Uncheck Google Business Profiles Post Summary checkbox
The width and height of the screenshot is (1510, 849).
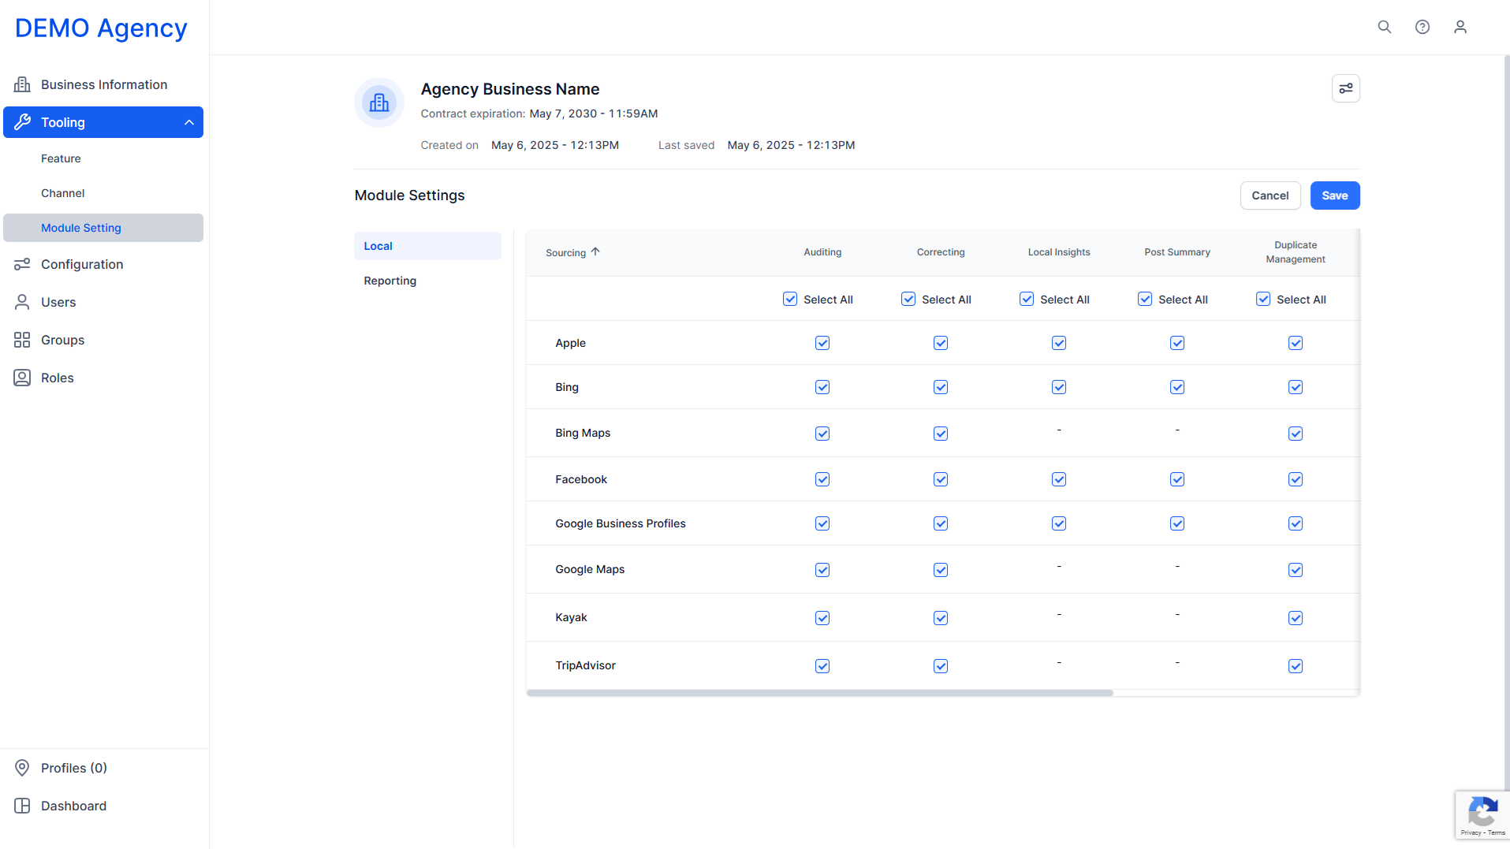point(1177,523)
